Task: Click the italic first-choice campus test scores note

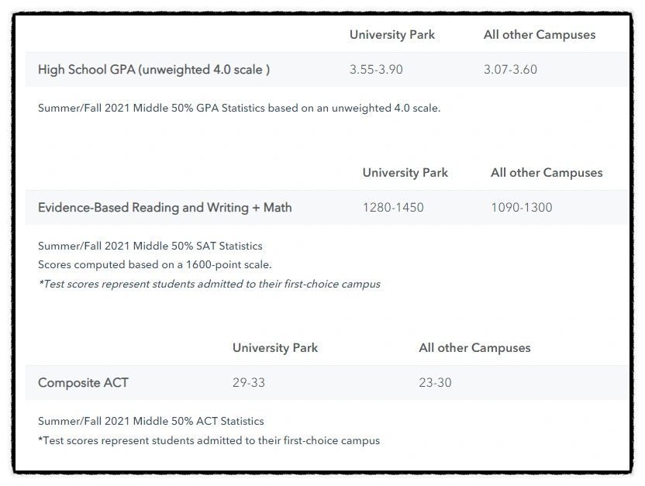Action: click(209, 284)
